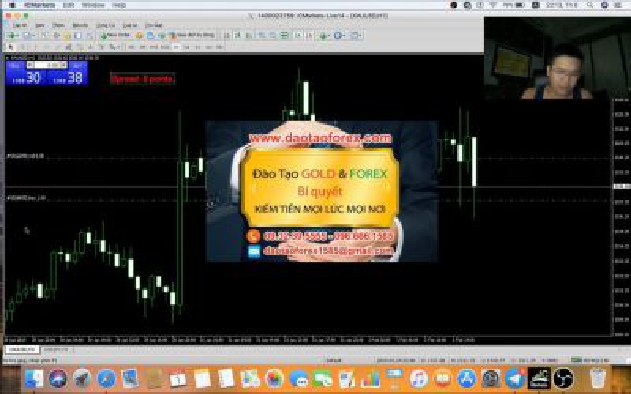The height and width of the screenshot is (394, 631).
Task: Launch Safari from the Dock
Action: pyautogui.click(x=106, y=378)
